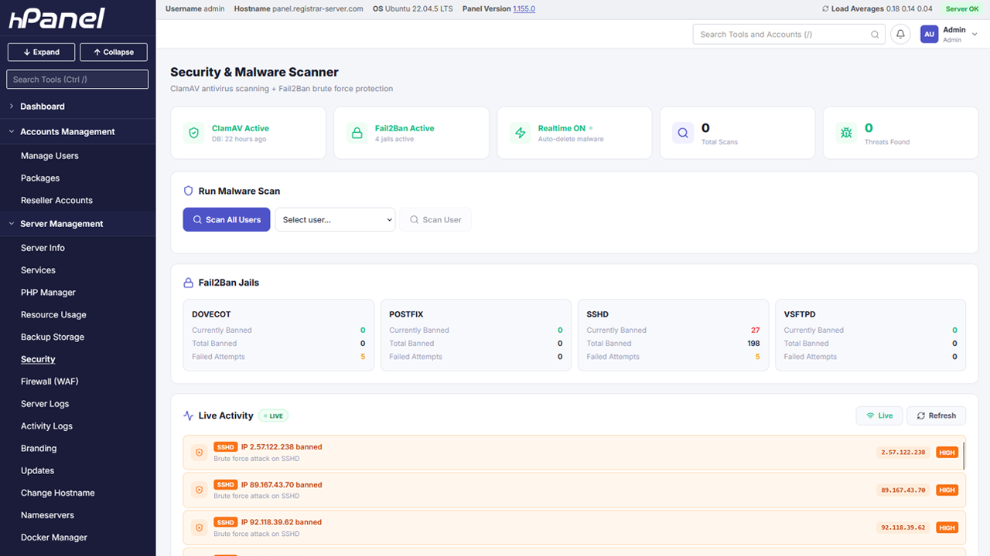Screen dimensions: 990x556
Task: Click the Scan All Users button
Action: (227, 219)
